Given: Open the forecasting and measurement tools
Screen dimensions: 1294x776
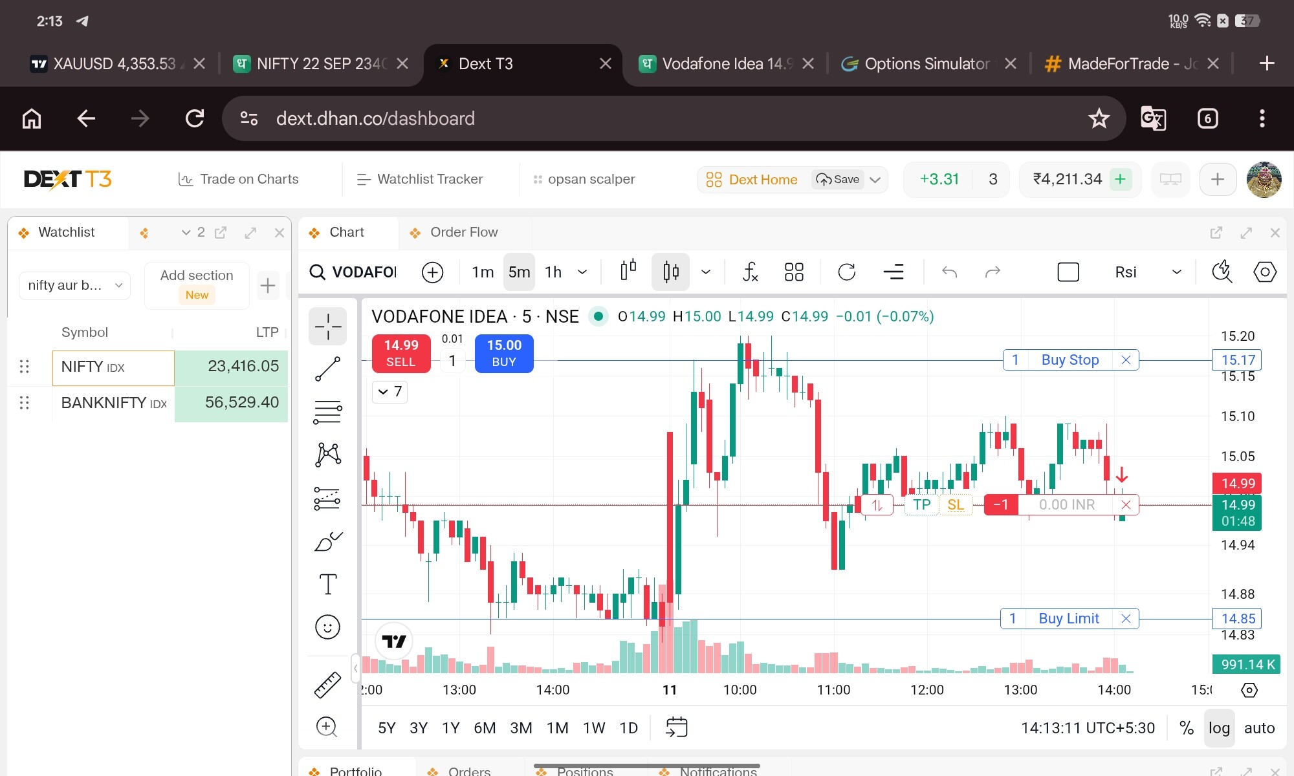Looking at the screenshot, I should click(x=328, y=498).
